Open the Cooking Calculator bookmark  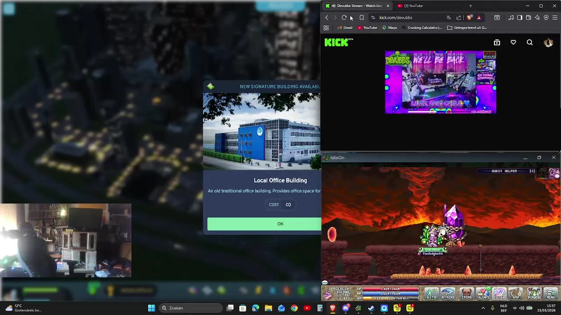(422, 28)
